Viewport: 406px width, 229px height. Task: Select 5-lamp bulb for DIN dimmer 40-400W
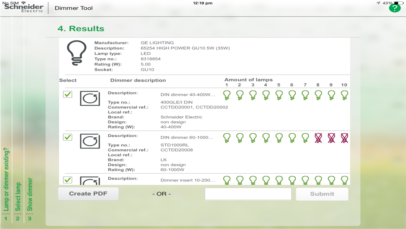279,95
